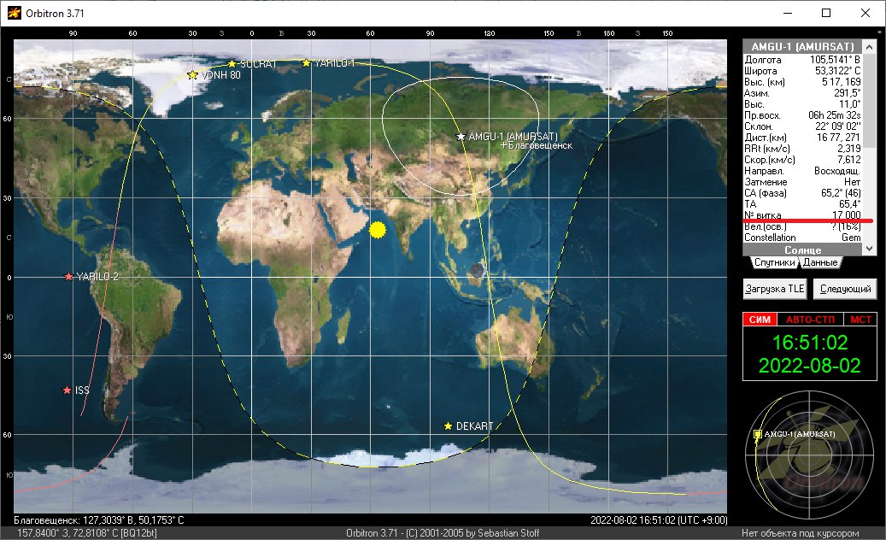Click the YARILO-1 satellite star marker
The image size is (886, 540).
click(306, 63)
